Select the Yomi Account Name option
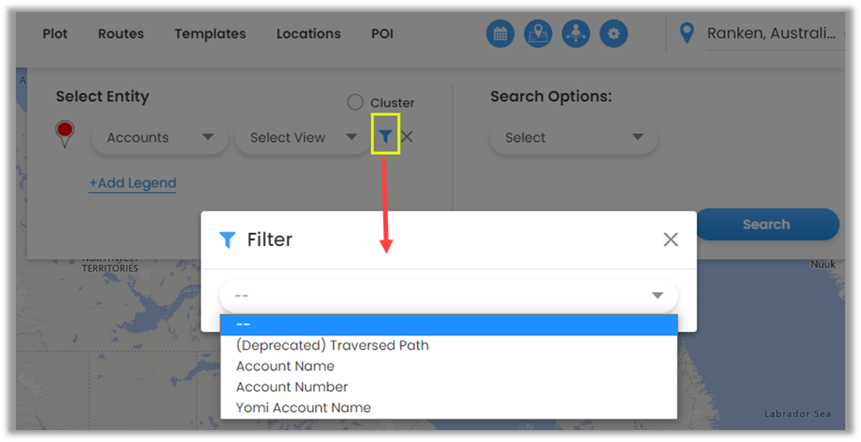 (303, 408)
